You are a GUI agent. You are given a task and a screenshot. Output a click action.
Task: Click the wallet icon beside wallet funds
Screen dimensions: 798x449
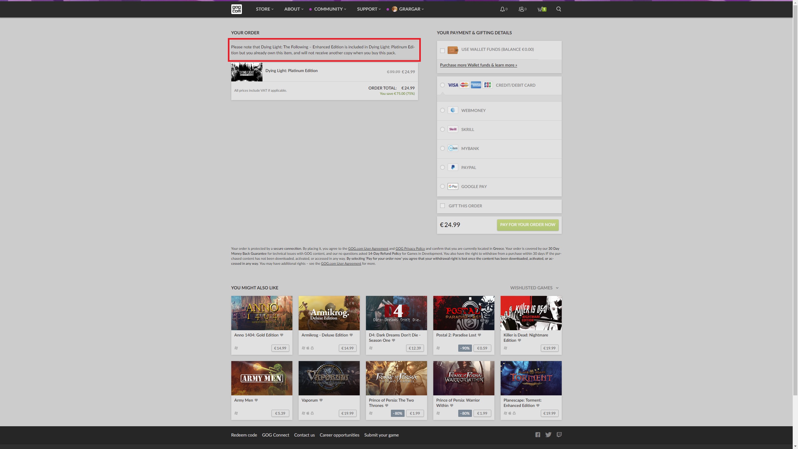[x=453, y=50]
